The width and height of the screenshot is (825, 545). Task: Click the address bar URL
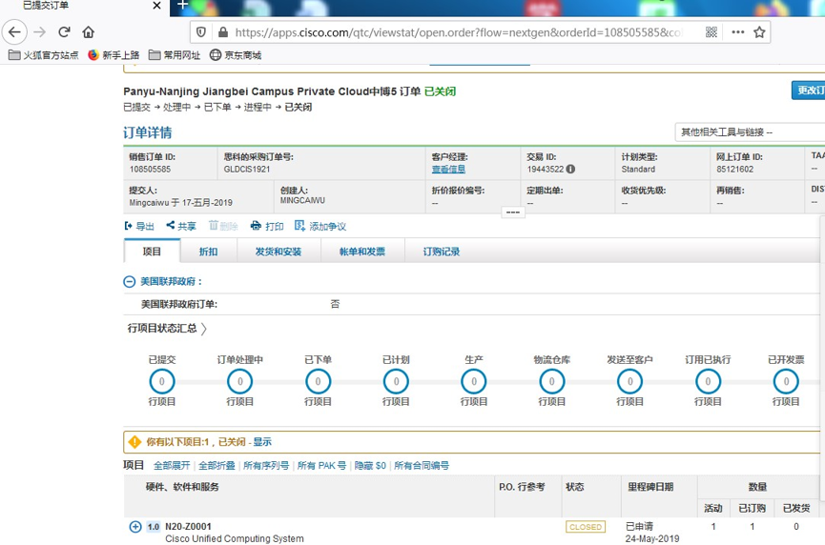pos(458,32)
